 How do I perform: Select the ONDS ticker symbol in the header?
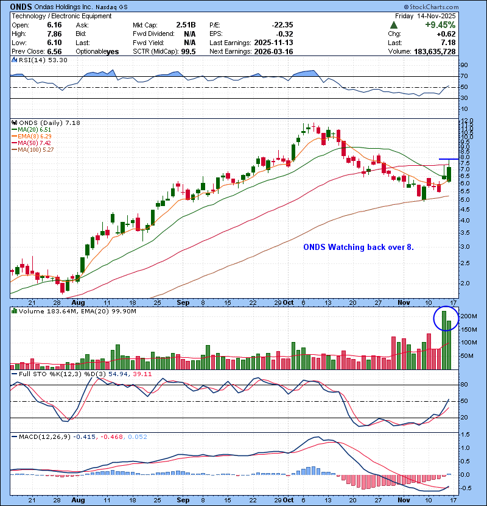[x=21, y=7]
